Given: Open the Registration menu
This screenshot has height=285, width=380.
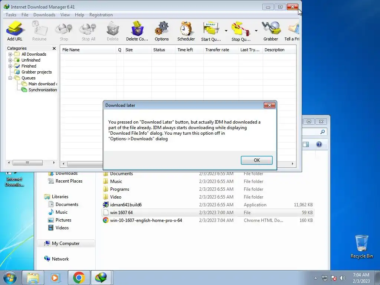Looking at the screenshot, I should pyautogui.click(x=101, y=15).
